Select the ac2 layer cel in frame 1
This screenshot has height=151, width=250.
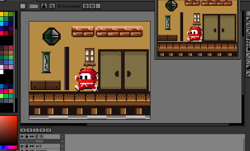63,146
